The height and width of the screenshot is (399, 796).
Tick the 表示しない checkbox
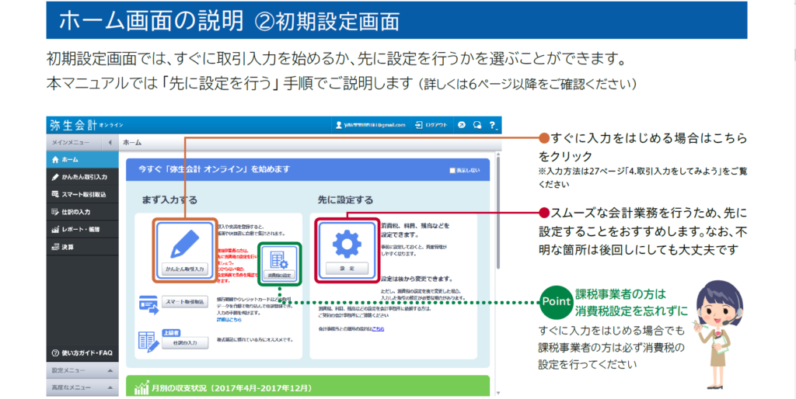click(x=452, y=171)
